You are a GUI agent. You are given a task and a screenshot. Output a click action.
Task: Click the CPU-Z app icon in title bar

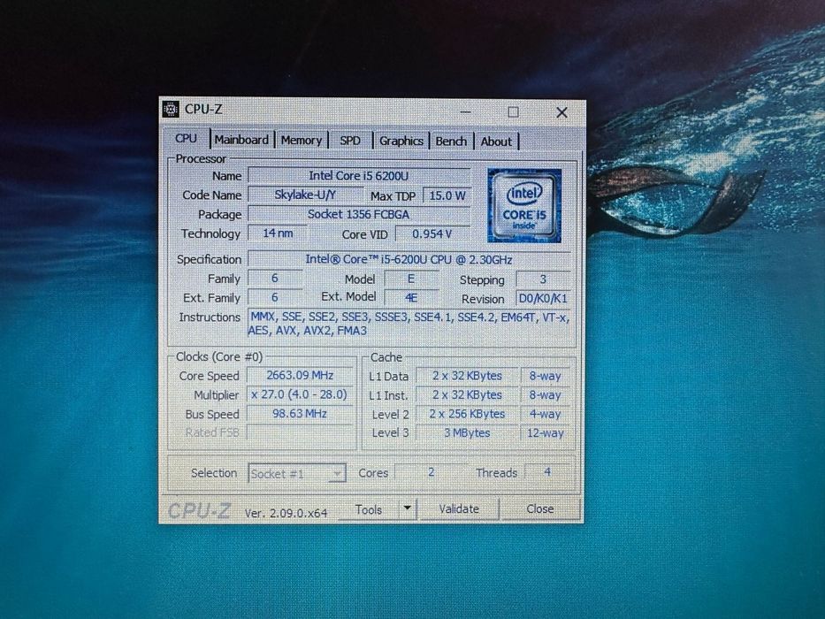coord(170,109)
